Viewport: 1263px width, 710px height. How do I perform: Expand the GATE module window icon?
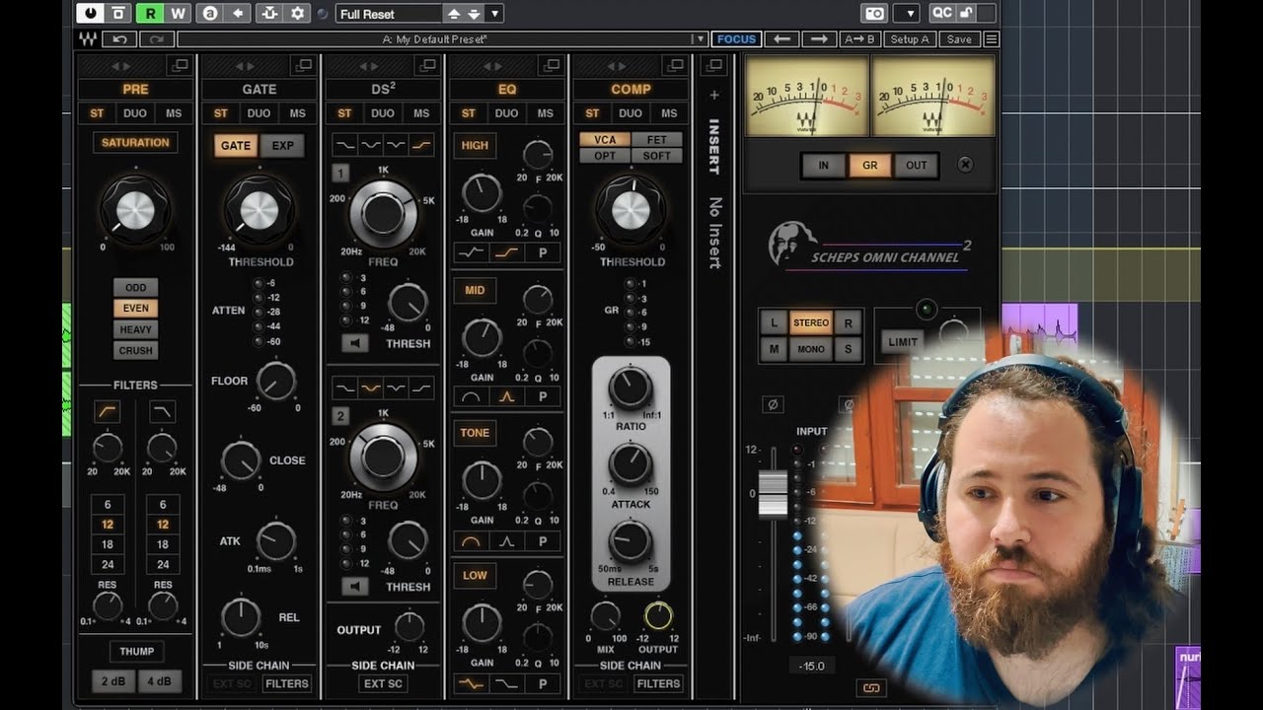tap(303, 66)
